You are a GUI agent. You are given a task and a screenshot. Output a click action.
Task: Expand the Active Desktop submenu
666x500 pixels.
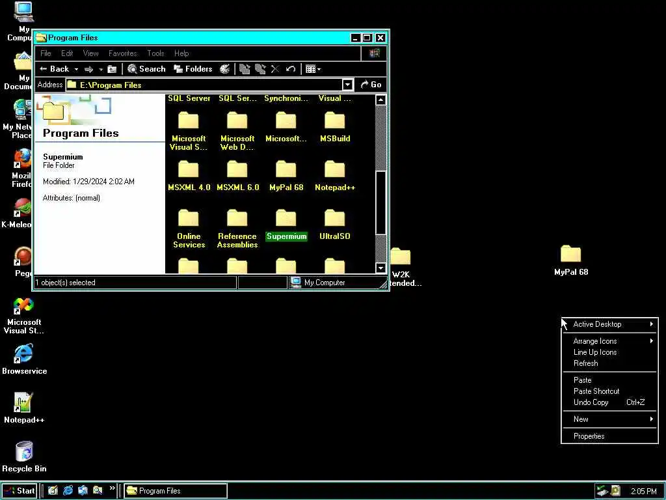point(609,324)
